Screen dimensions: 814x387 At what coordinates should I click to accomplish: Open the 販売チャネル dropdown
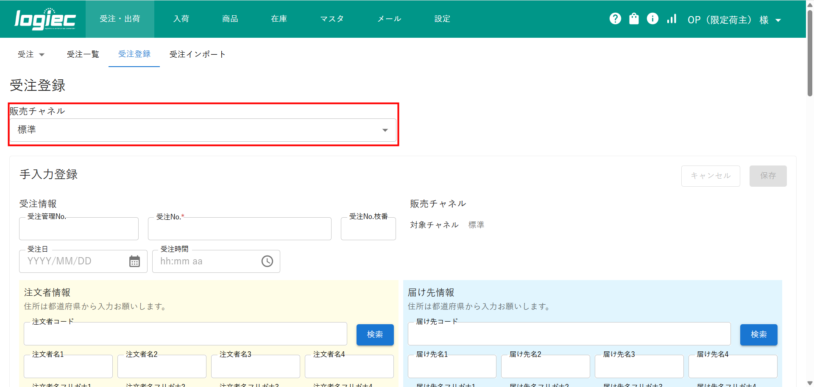(x=203, y=130)
